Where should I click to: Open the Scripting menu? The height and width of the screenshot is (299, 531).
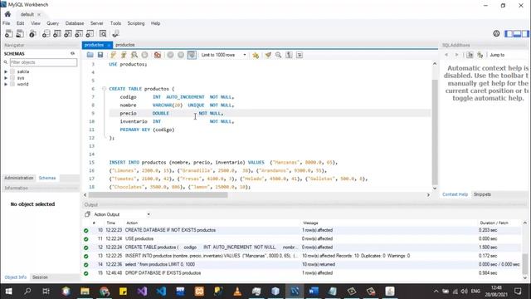136,23
